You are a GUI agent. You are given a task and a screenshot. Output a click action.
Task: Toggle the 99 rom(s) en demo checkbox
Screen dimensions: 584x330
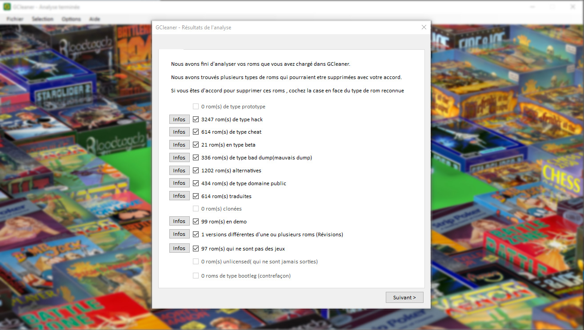196,221
